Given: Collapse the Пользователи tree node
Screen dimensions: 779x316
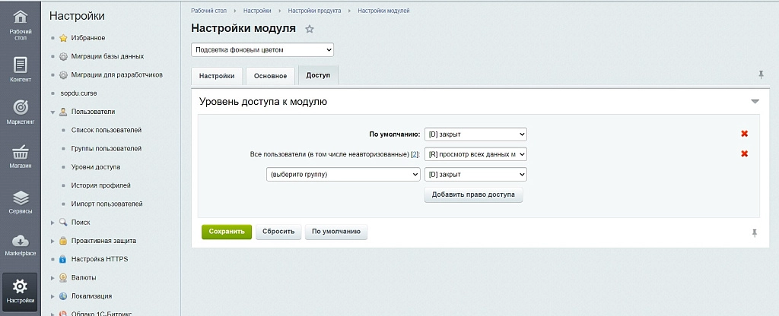Looking at the screenshot, I should (52, 112).
